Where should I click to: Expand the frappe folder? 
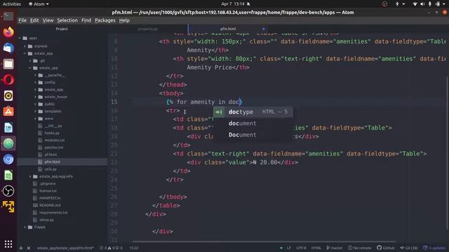(x=25, y=227)
